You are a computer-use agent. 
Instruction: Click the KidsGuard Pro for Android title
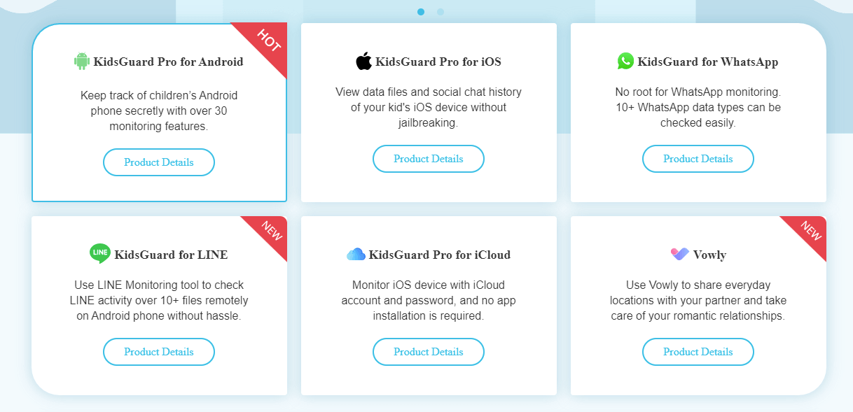coord(168,62)
